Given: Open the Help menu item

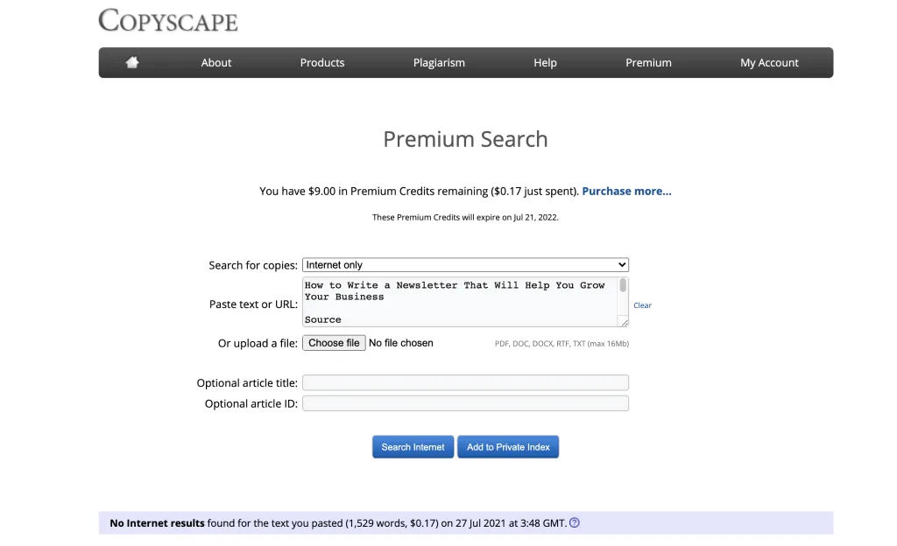Looking at the screenshot, I should pos(545,63).
